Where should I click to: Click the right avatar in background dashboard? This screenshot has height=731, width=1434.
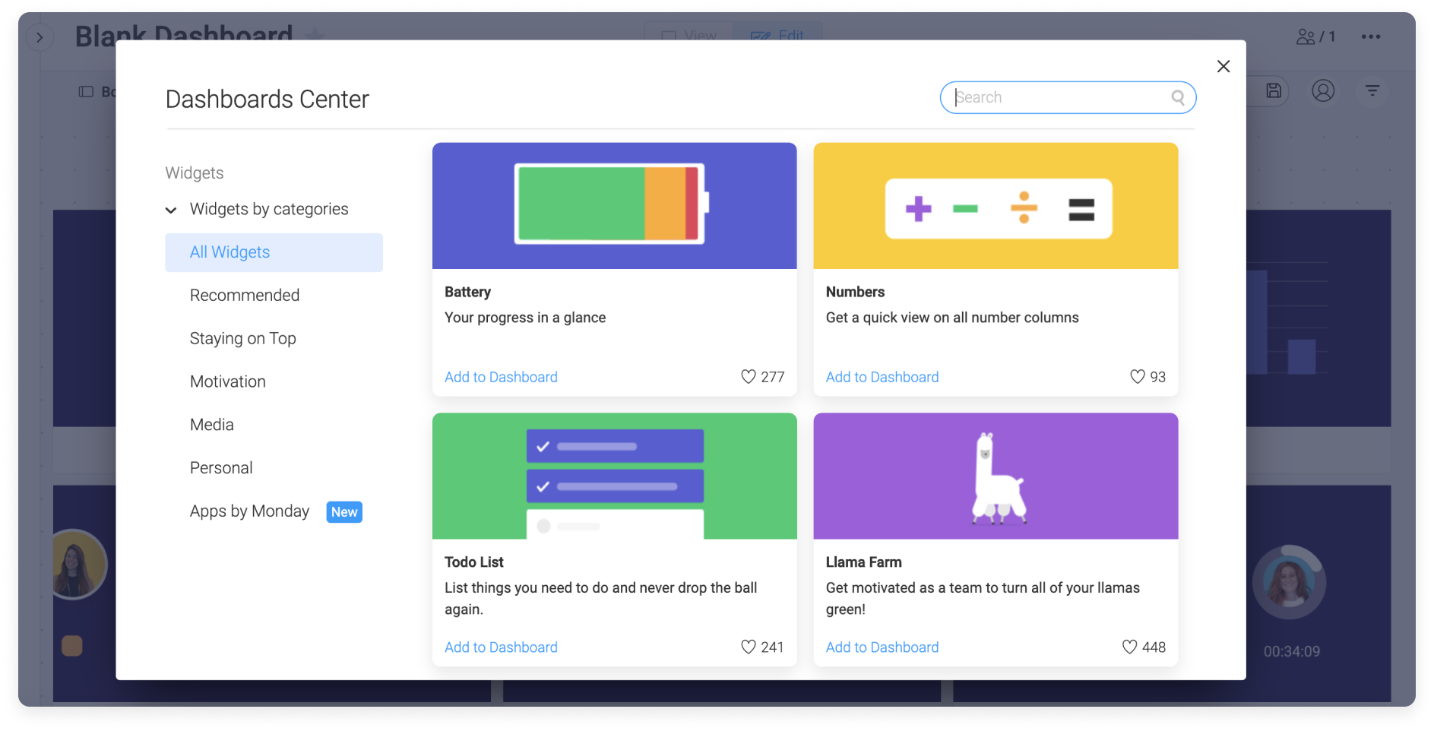(x=1289, y=583)
